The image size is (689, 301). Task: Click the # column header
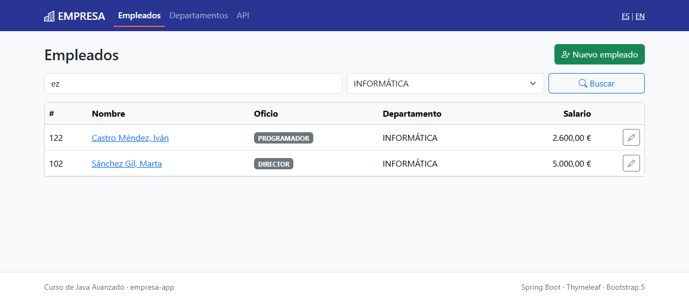click(x=52, y=113)
